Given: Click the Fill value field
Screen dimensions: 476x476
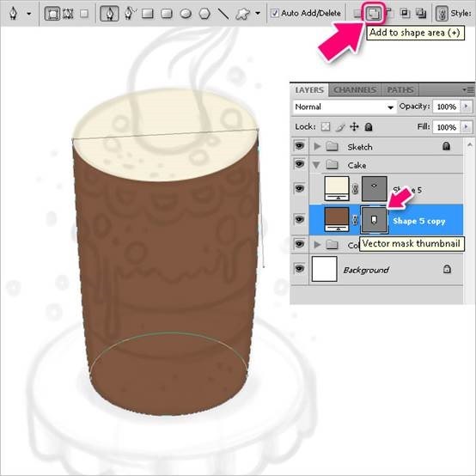Looking at the screenshot, I should (447, 127).
